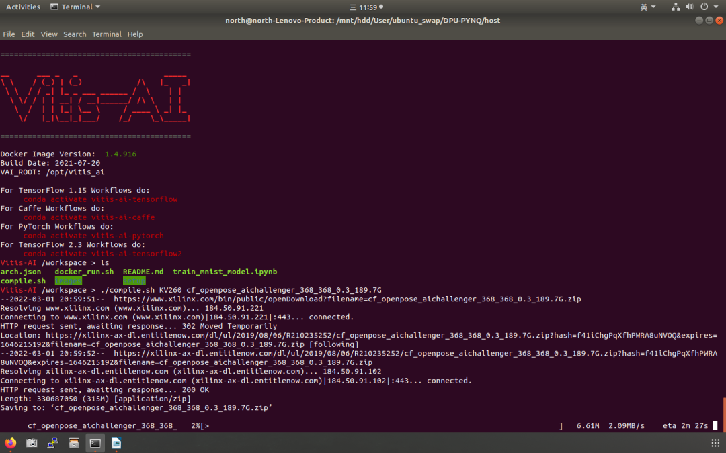Click '302 Moved Temporarily' response text

tap(229, 326)
